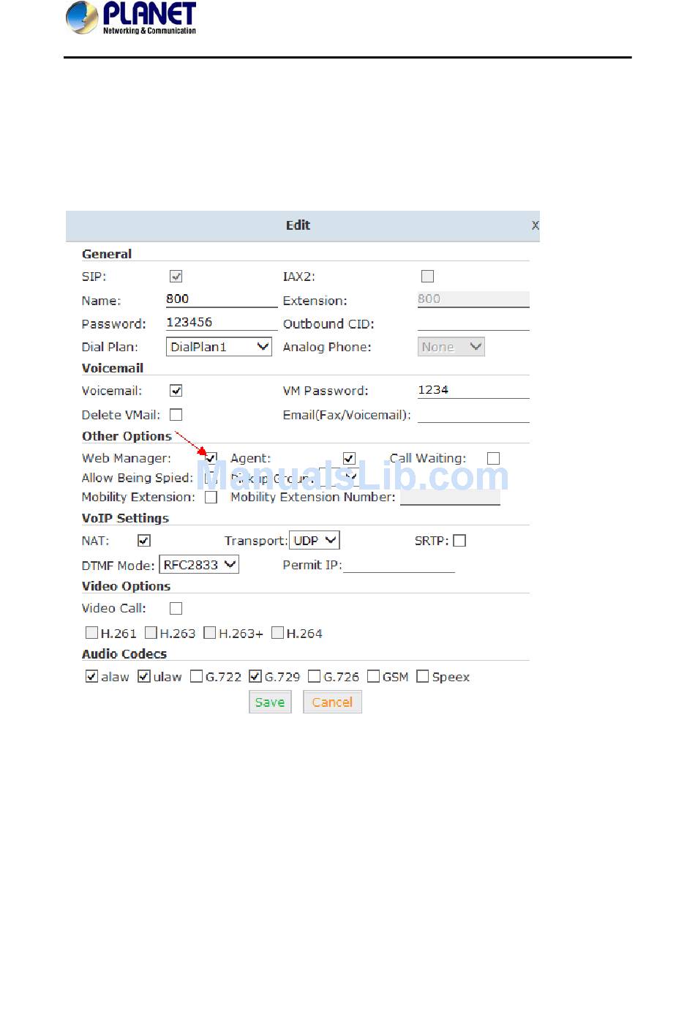The width and height of the screenshot is (695, 1031).
Task: Enable Delete VMail checkbox
Action: (176, 415)
